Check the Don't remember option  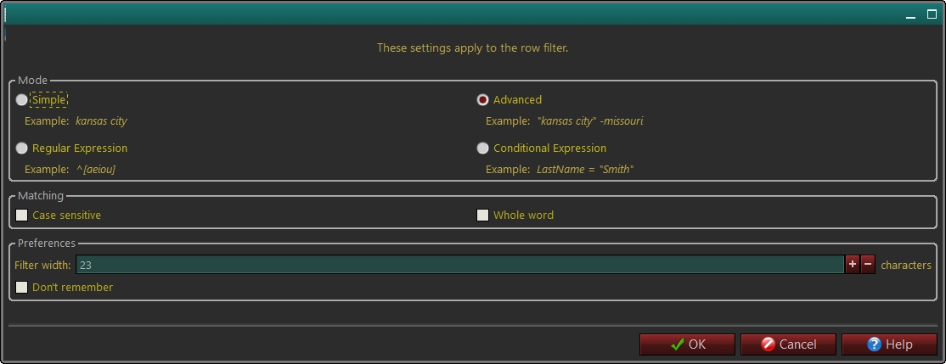tap(22, 288)
